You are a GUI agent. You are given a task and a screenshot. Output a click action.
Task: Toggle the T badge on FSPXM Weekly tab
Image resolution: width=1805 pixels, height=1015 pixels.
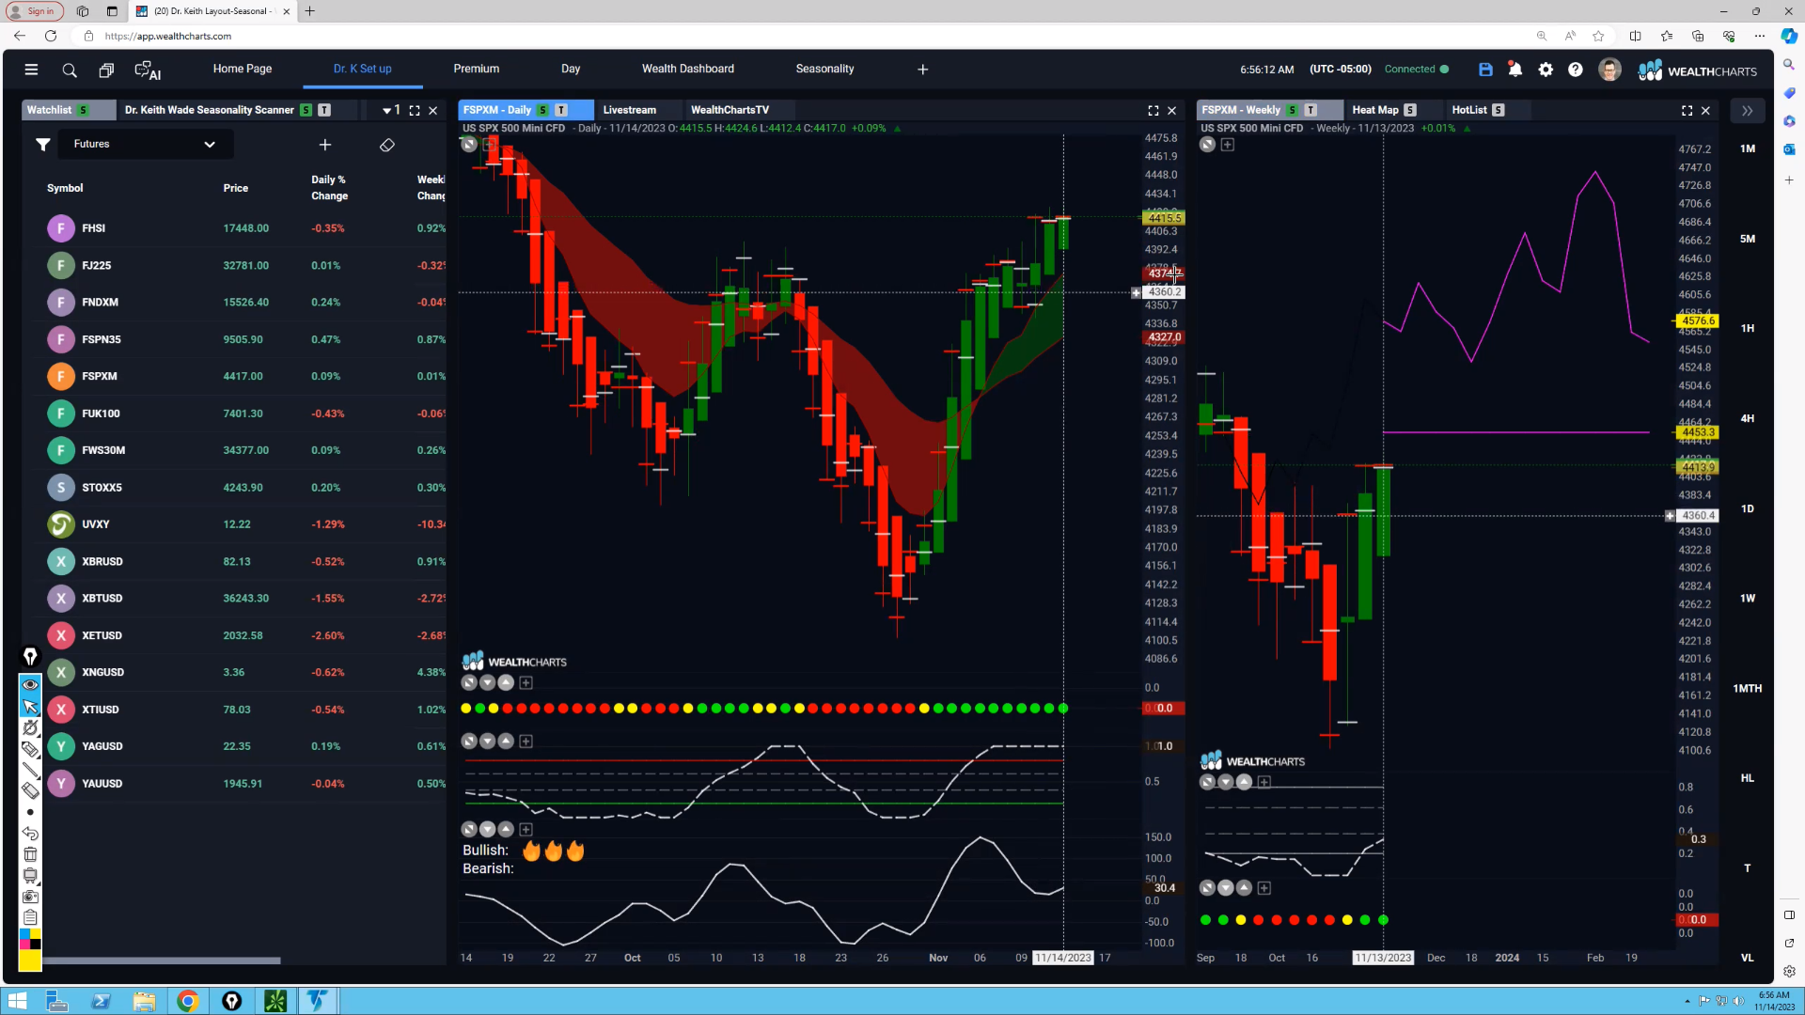coord(1311,110)
